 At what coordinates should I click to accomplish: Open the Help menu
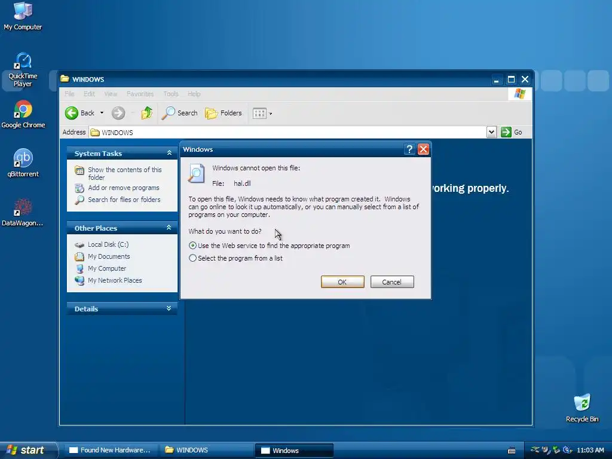[194, 94]
